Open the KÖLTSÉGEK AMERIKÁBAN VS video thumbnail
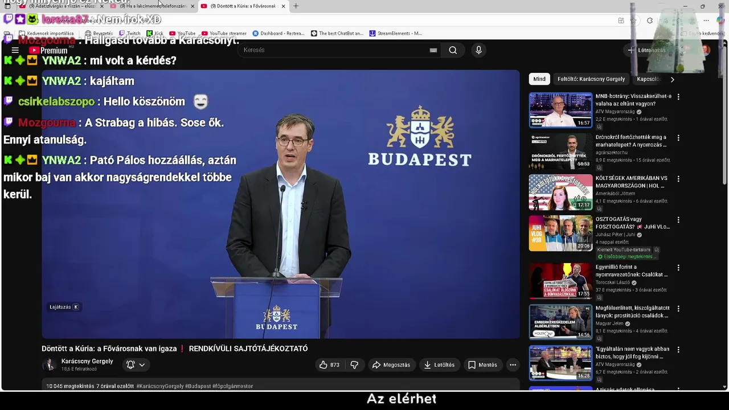Viewport: 729px width, 410px height. 560,192
